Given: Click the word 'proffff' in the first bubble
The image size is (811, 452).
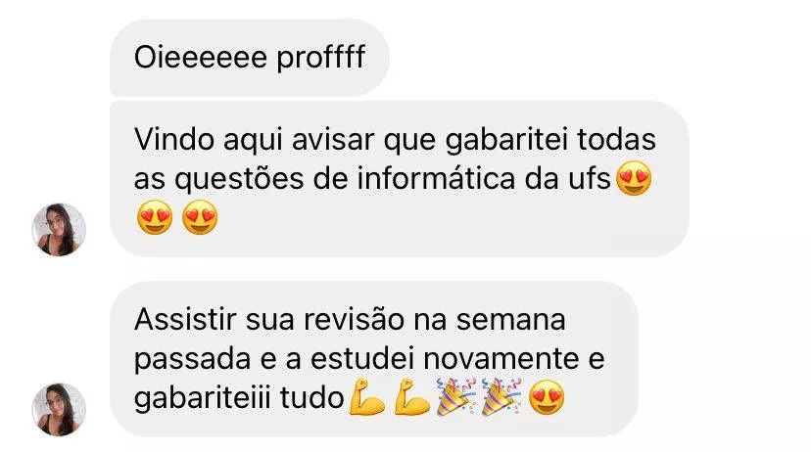Looking at the screenshot, I should pyautogui.click(x=321, y=58).
